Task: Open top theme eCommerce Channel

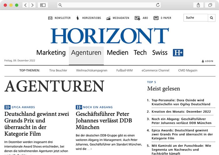Action: (x=155, y=70)
